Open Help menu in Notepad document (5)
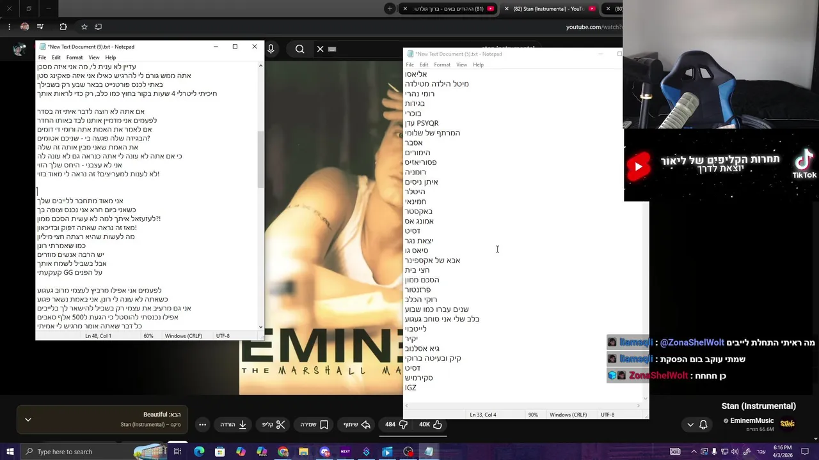Image resolution: width=819 pixels, height=460 pixels. point(479,65)
